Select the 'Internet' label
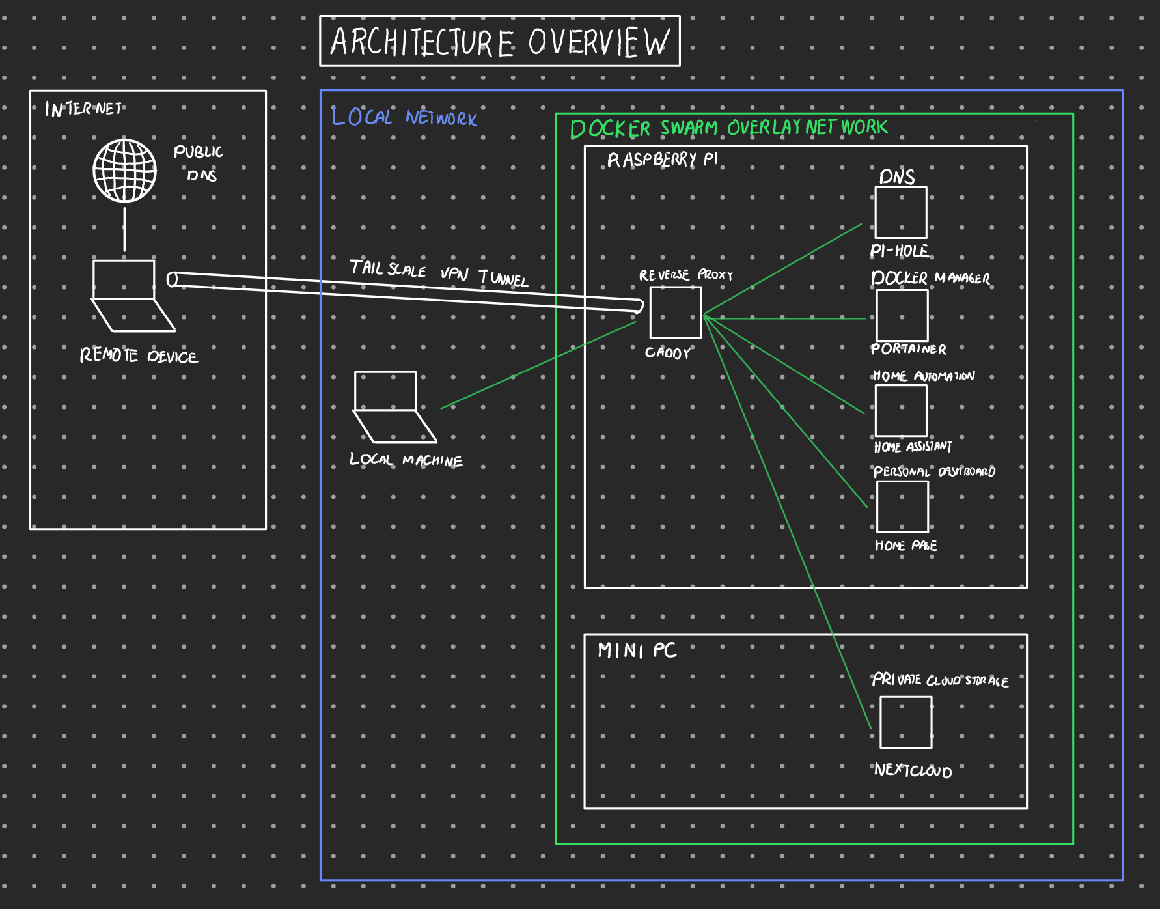The width and height of the screenshot is (1160, 909). (x=83, y=108)
